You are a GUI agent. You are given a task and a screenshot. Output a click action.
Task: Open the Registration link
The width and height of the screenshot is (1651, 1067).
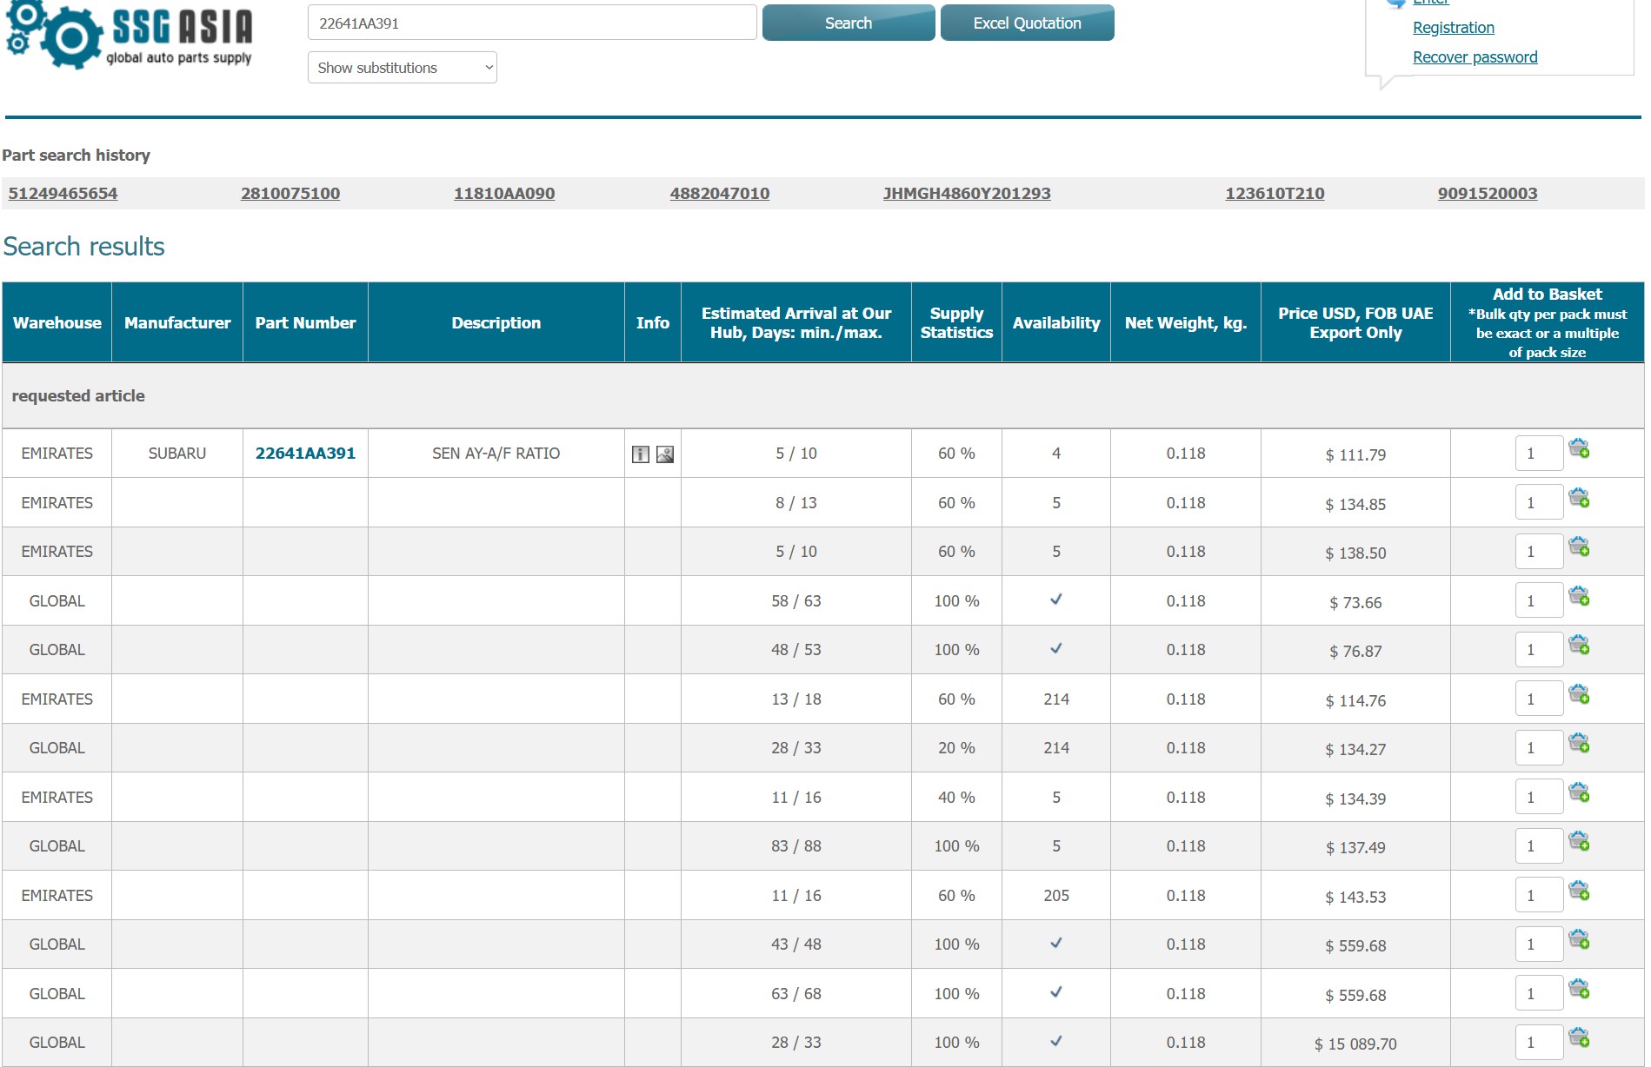pos(1453,28)
